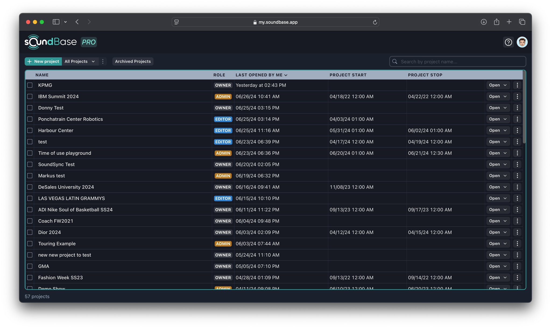
Task: Expand Open dropdown for Ponchatrain Center Robotics
Action: [498, 119]
